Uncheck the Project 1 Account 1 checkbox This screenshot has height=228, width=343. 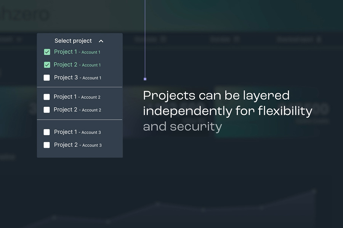[47, 52]
